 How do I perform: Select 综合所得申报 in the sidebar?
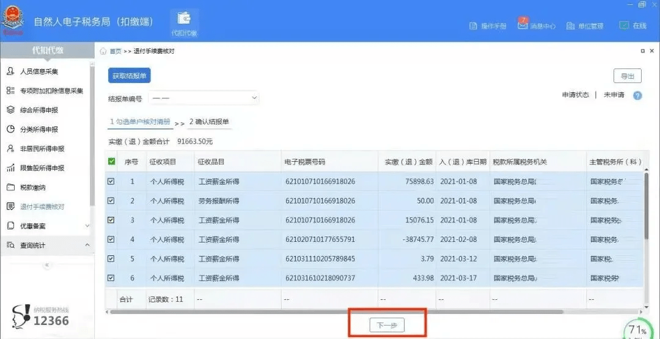[x=39, y=110]
